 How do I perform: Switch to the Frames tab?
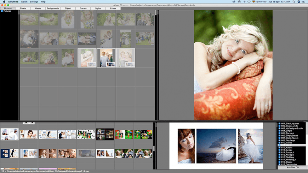83,8
